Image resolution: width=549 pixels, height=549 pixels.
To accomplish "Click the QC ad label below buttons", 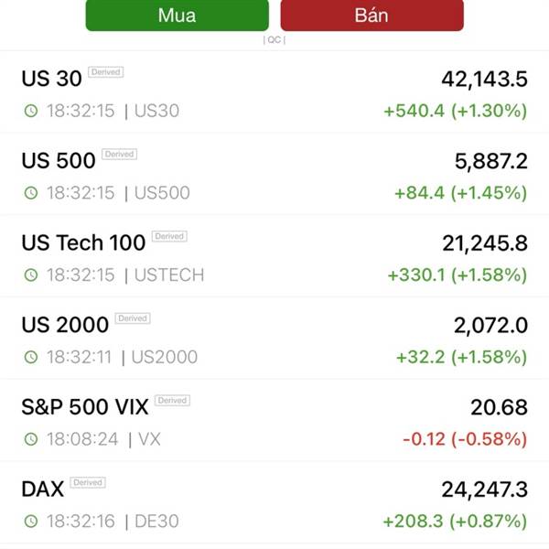I will pos(274,40).
